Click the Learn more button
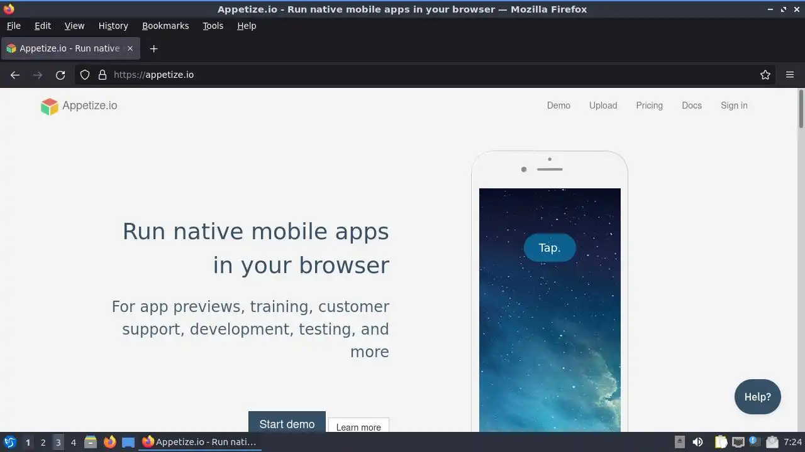 tap(358, 425)
